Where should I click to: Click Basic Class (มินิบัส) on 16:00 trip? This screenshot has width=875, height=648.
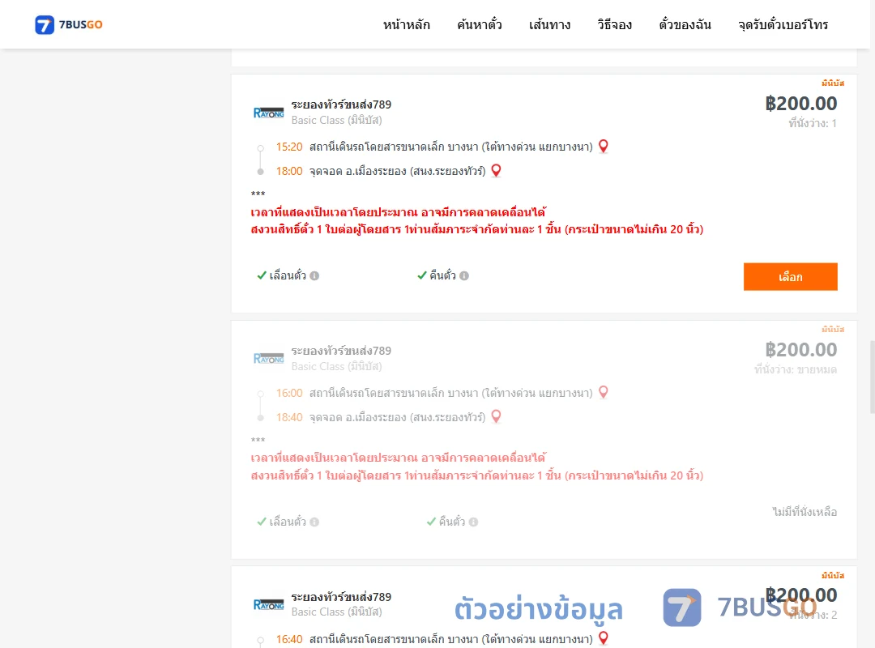coord(336,366)
